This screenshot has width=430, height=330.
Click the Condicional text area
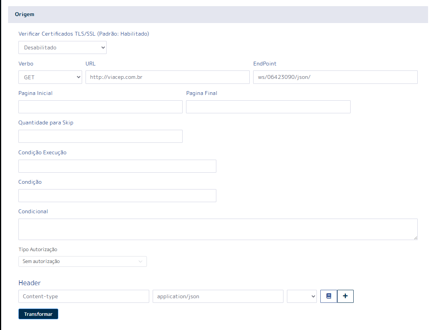pos(218,229)
